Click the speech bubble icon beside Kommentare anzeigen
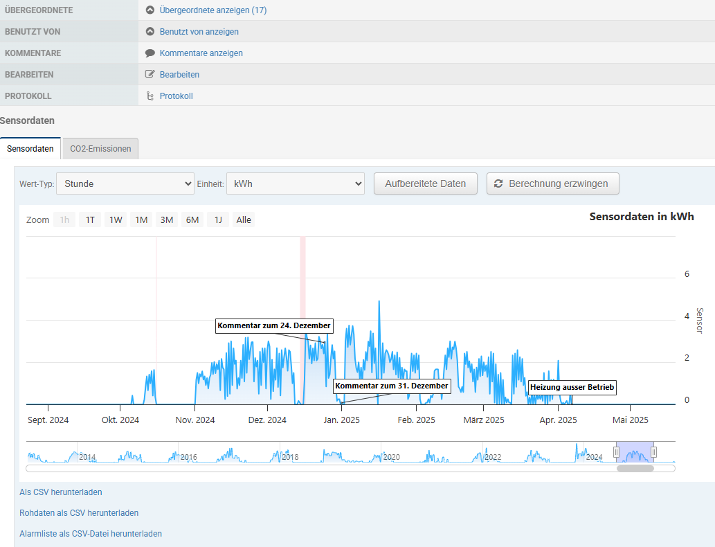The width and height of the screenshot is (715, 547). coord(149,53)
